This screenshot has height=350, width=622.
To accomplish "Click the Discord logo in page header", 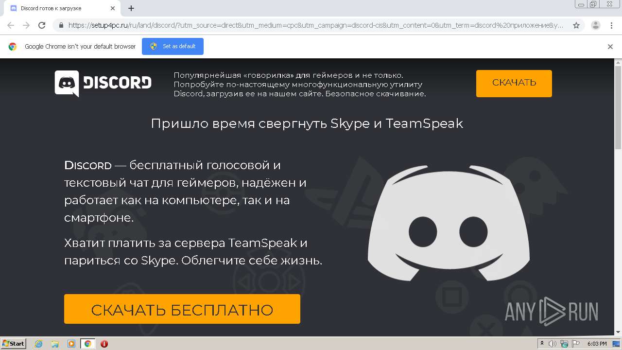I will pyautogui.click(x=103, y=83).
